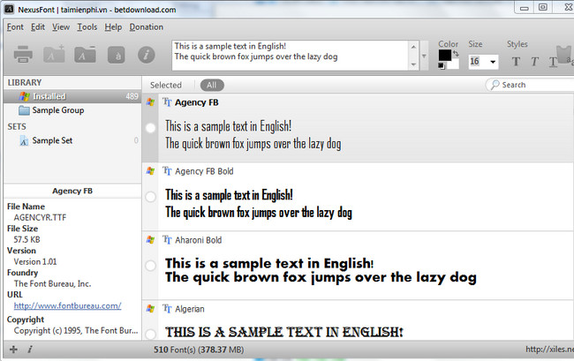Viewport: 574px width, 361px height.
Task: Open the character map icon
Action: (x=116, y=56)
